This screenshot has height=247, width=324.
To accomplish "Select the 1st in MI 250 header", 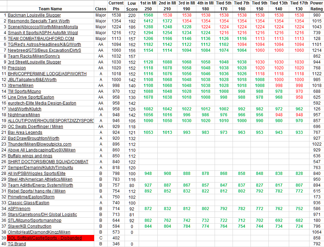I will coord(148,6).
